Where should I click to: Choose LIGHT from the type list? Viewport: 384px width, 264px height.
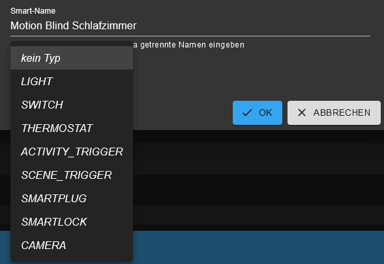72,81
